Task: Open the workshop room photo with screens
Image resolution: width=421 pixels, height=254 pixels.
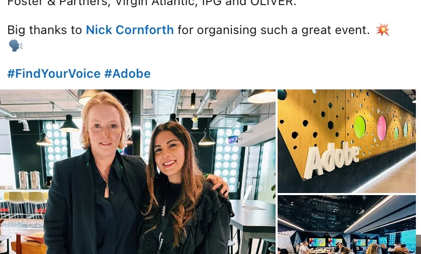Action: (347, 225)
